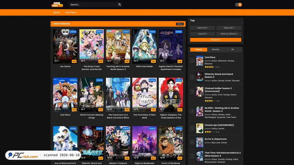This screenshot has height=165, width=294.
Task: Click One Piece title under Ep 1166 poster
Action: (x=65, y=115)
